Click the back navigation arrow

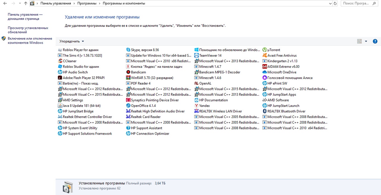(5, 4)
